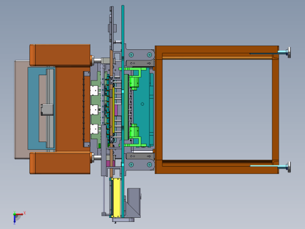Pick the lower green cylinder
305x229 pixels.
pyautogui.click(x=134, y=131)
